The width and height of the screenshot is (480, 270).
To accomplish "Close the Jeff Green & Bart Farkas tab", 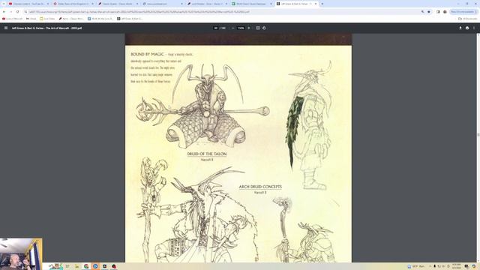I will [316, 4].
